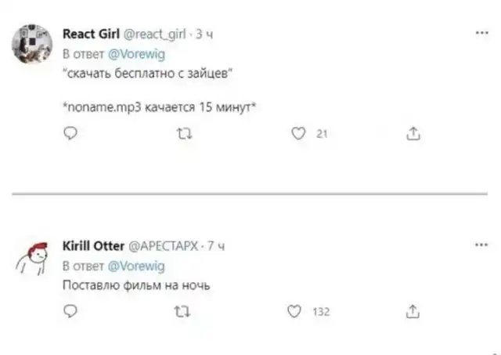
Task: Open the 3 ч timestamp of React Girl's tweet
Action: [202, 34]
